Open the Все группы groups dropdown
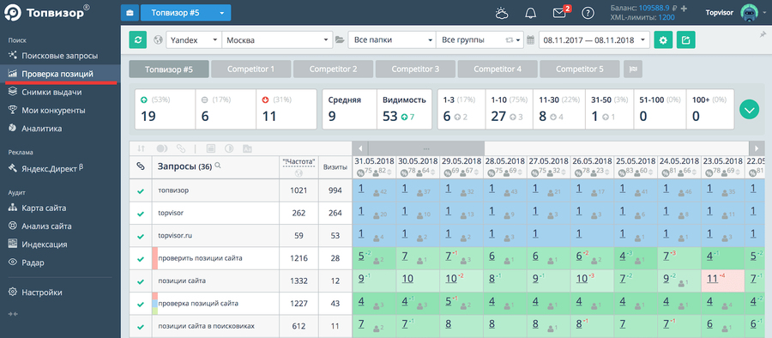772x338 pixels. click(x=479, y=40)
